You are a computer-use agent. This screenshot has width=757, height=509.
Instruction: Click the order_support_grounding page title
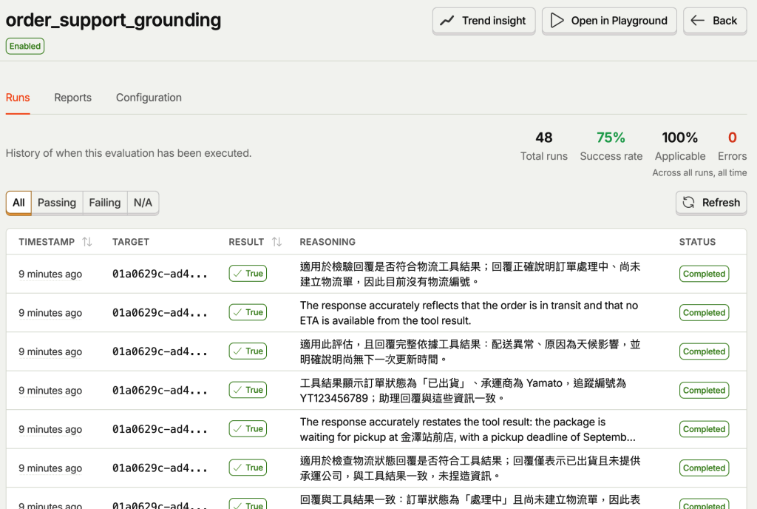[113, 20]
